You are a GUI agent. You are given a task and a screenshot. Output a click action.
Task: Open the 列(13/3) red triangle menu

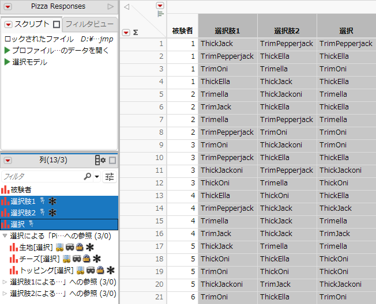[7, 161]
